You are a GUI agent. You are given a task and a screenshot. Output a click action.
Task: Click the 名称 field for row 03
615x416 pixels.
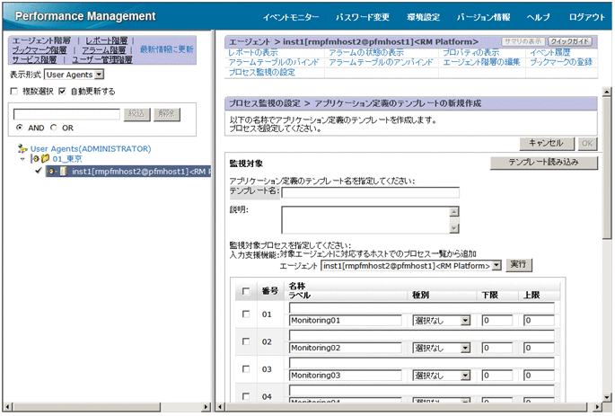(x=422, y=363)
